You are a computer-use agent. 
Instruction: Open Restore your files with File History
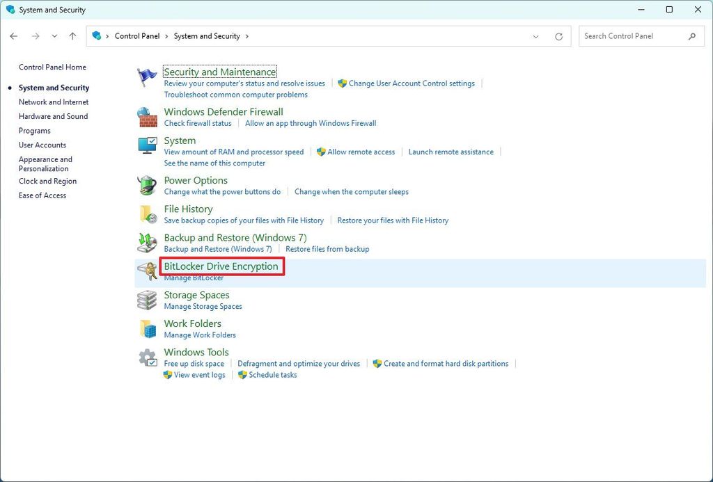393,220
